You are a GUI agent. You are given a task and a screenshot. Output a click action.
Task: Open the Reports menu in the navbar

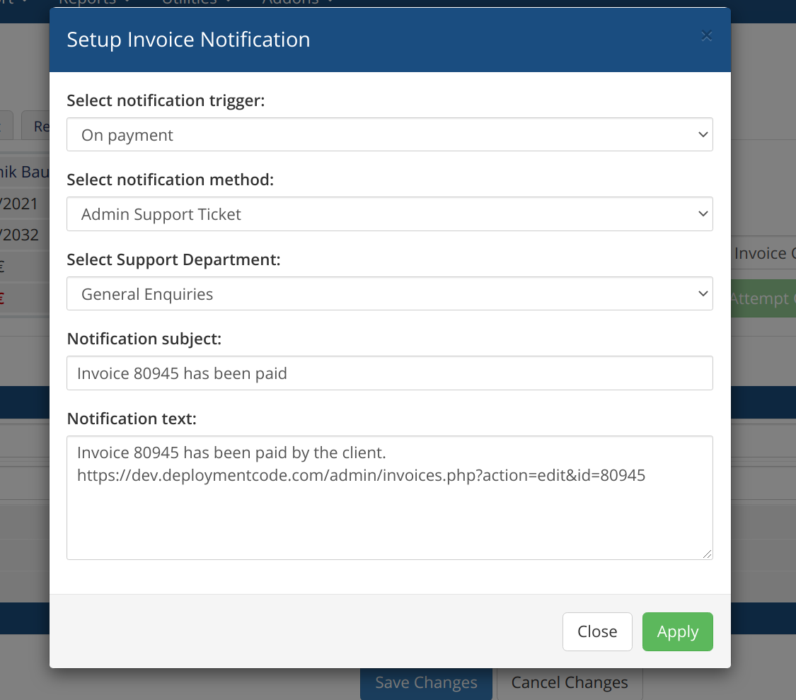[94, 3]
